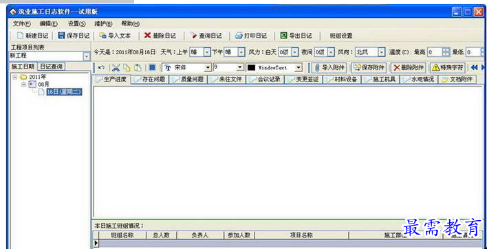This screenshot has height=249, width=487.
Task: Select the 材料设备 tab
Action: (x=343, y=80)
